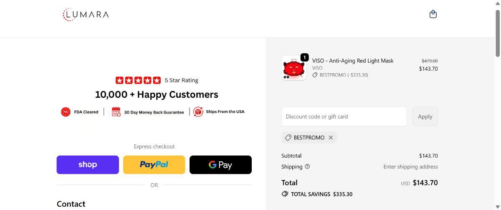Remove the BESTPROMO discount code
The width and height of the screenshot is (501, 210).
[x=331, y=138]
